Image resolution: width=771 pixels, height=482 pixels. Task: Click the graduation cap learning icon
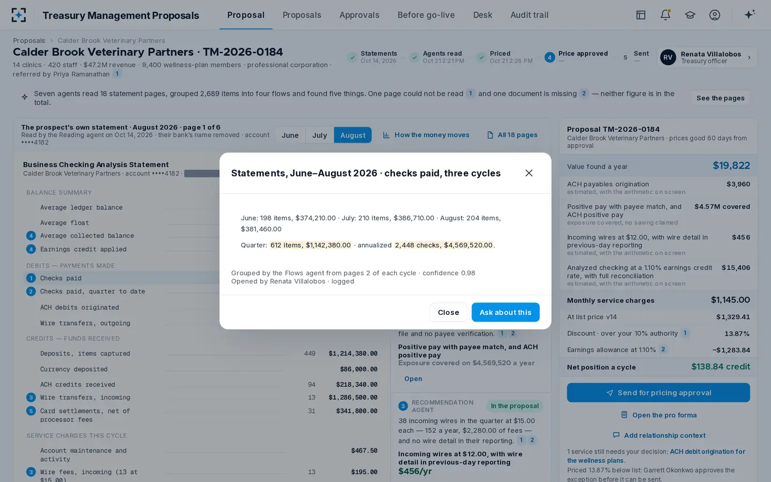pyautogui.click(x=690, y=15)
